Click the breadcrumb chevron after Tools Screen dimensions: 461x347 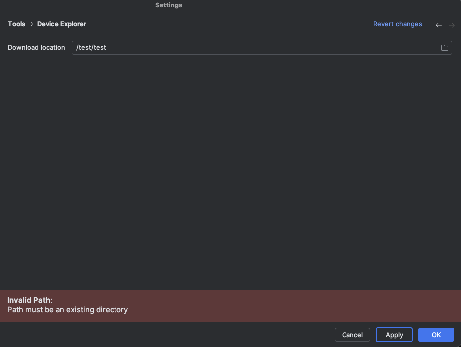(32, 24)
